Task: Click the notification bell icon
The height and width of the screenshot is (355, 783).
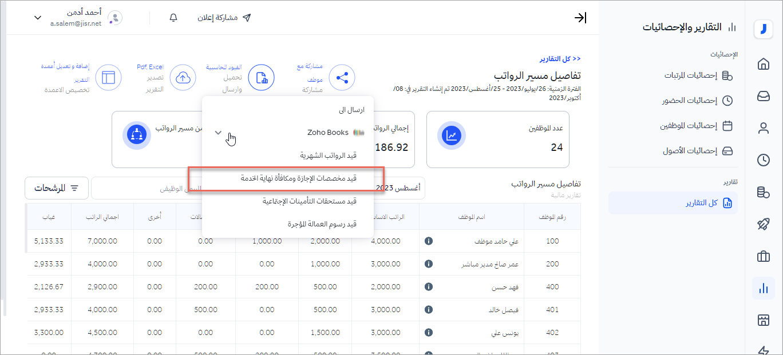Action: (x=173, y=18)
